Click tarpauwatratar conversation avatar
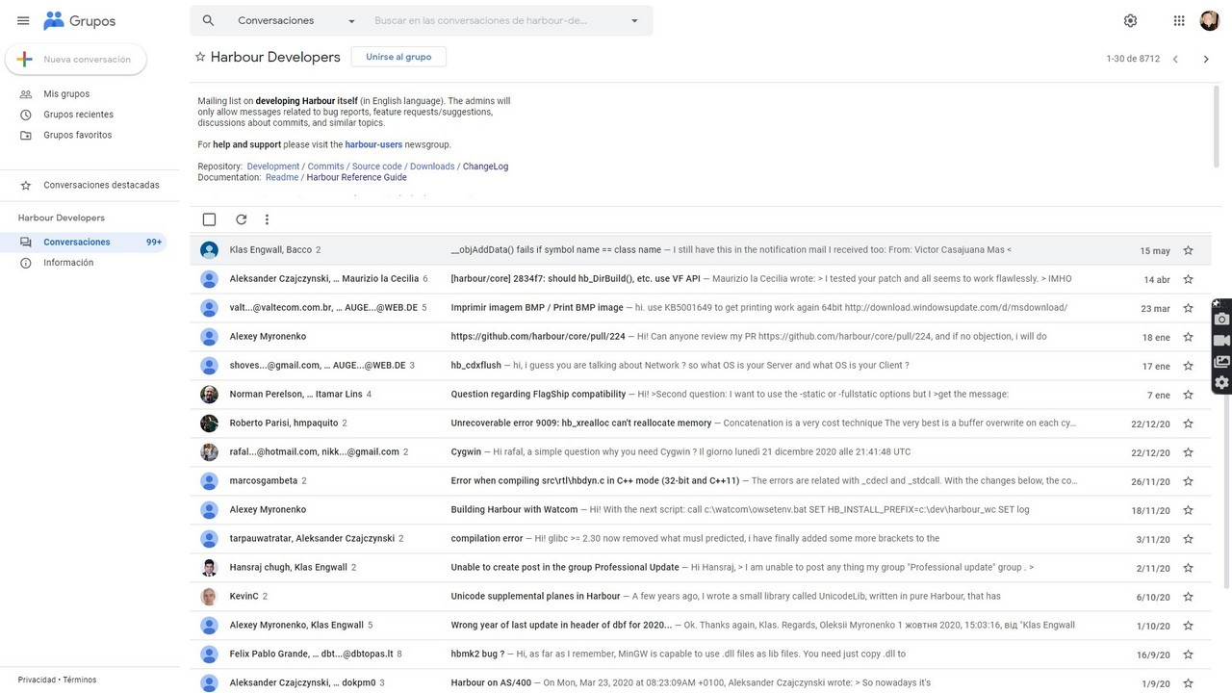1232x693 pixels. click(209, 539)
